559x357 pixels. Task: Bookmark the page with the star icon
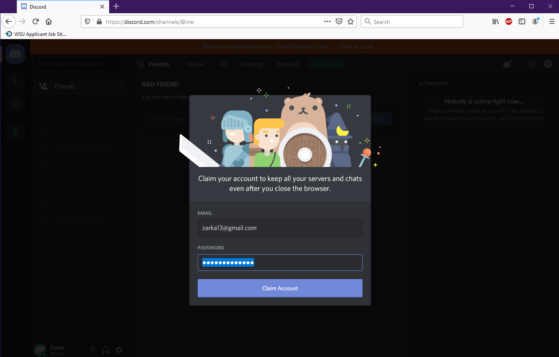pyautogui.click(x=351, y=21)
